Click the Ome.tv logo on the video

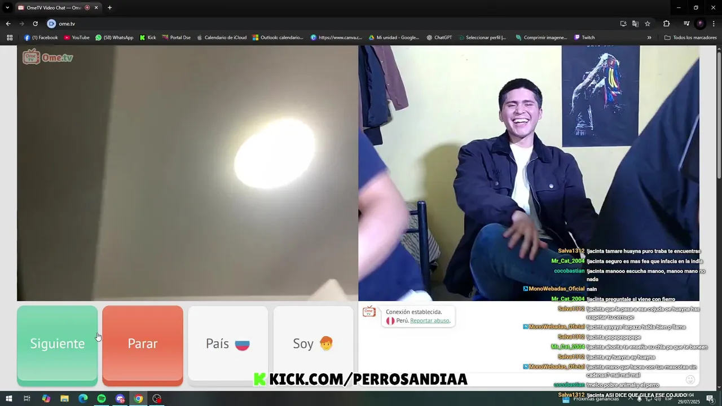pos(48,57)
